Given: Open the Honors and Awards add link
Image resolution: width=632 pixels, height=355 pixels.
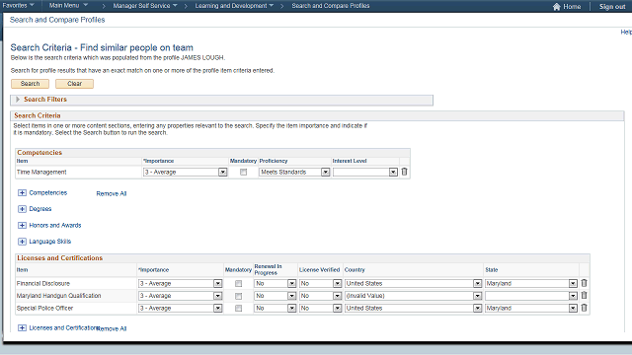Looking at the screenshot, I should (x=55, y=226).
